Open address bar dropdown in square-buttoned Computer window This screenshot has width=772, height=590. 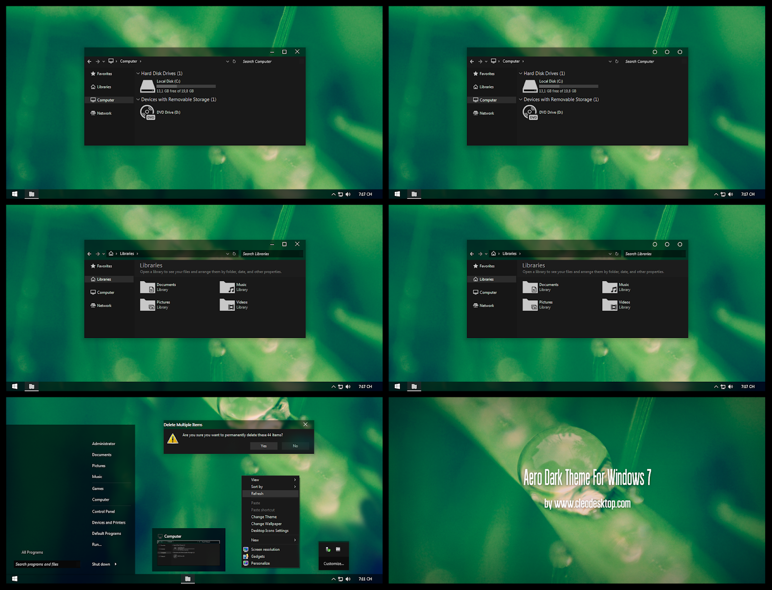[228, 61]
